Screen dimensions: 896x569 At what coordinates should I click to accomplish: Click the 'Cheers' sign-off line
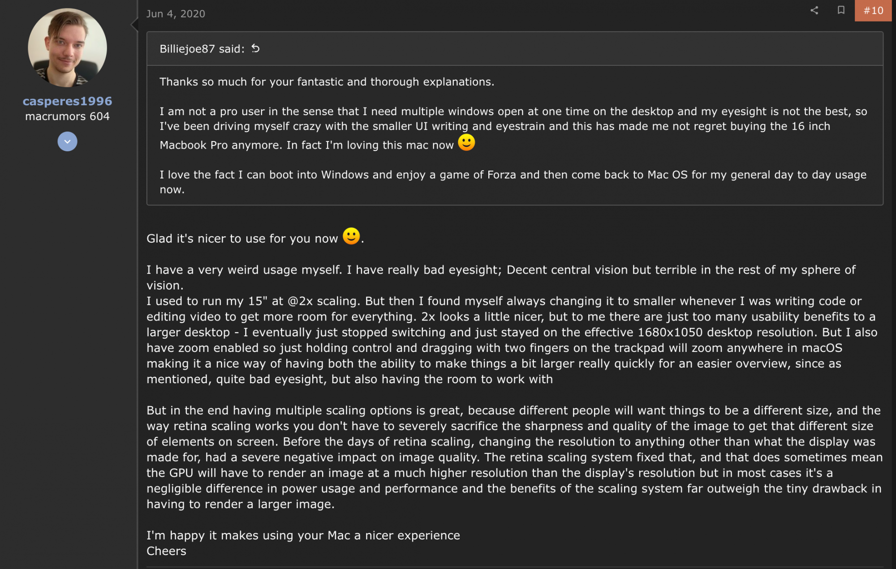click(x=166, y=551)
